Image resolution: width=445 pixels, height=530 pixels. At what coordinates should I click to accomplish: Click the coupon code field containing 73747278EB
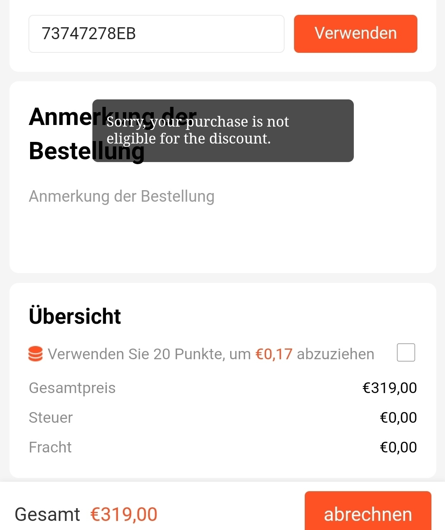pos(156,34)
